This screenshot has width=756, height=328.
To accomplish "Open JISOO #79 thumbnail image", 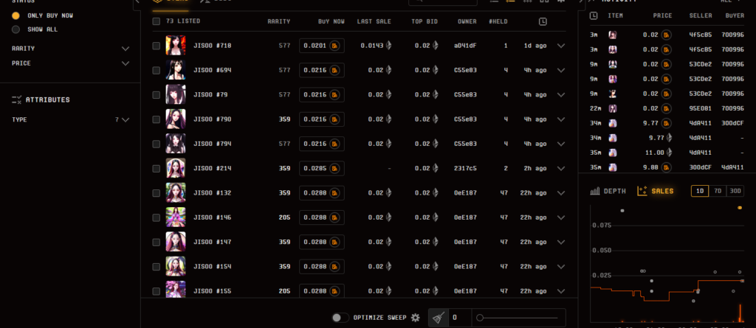I will point(176,95).
